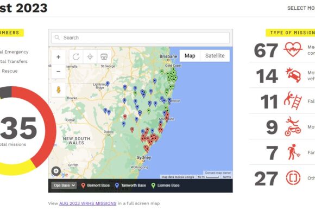Screen dimensions: 315x217
Task: Click the number 11 mission count
Action: coord(269,102)
